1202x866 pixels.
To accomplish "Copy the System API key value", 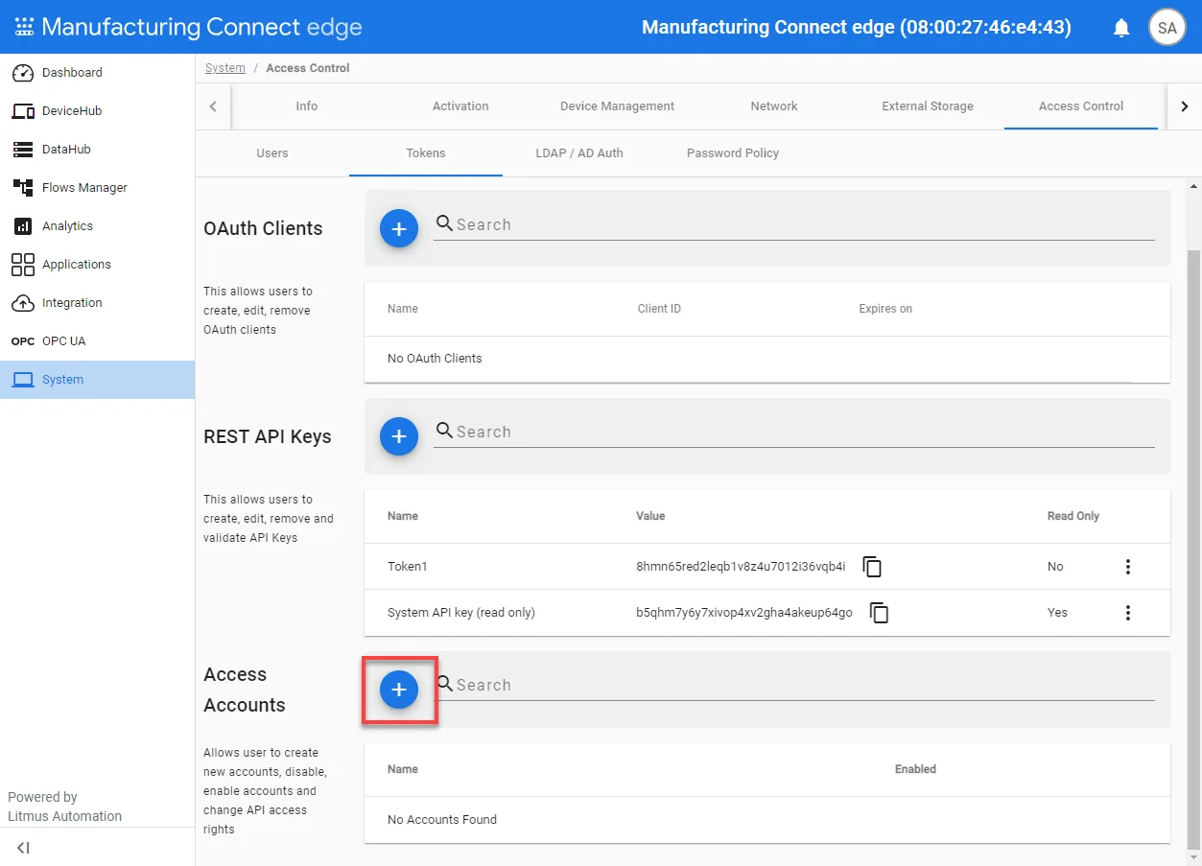I will pos(879,613).
